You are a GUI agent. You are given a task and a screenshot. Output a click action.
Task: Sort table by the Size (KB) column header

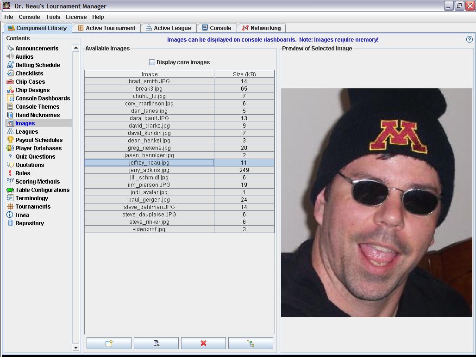(244, 74)
